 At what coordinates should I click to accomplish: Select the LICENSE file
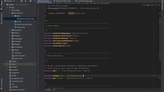click(x=15, y=87)
